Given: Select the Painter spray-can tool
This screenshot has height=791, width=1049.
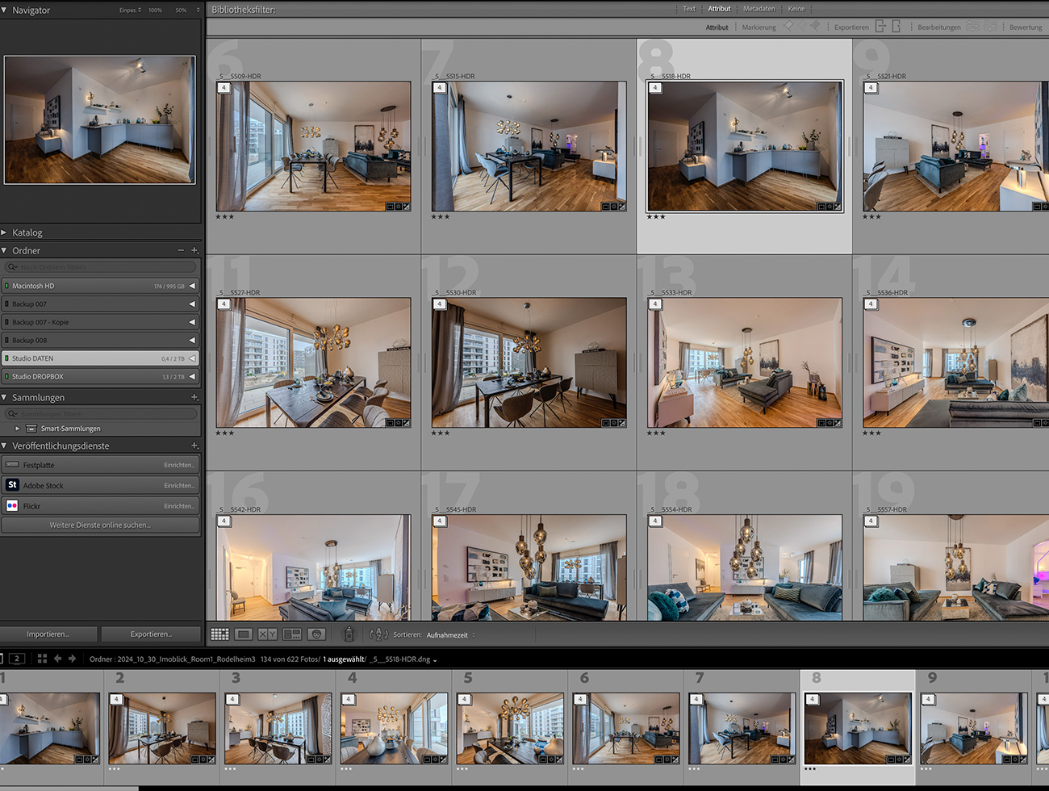Looking at the screenshot, I should pyautogui.click(x=349, y=634).
